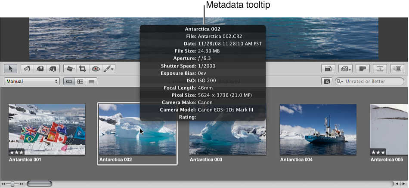Choose the Lift tool
The image size is (409, 188).
pyautogui.click(x=40, y=68)
